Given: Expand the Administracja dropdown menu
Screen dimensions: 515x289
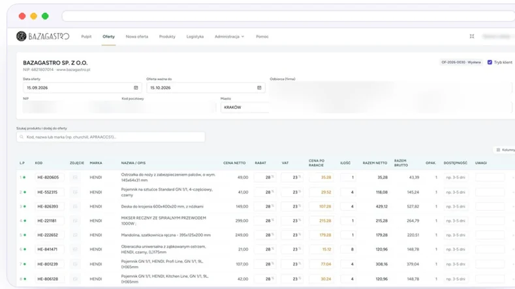Looking at the screenshot, I should pos(229,36).
